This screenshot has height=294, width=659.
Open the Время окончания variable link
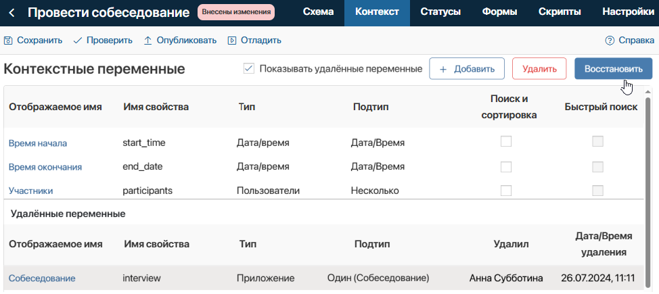(45, 167)
